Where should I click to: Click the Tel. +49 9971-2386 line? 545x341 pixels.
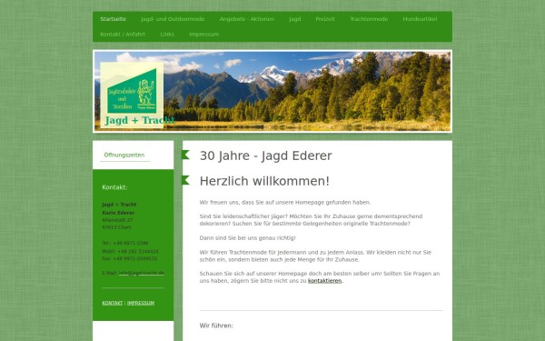pos(125,243)
